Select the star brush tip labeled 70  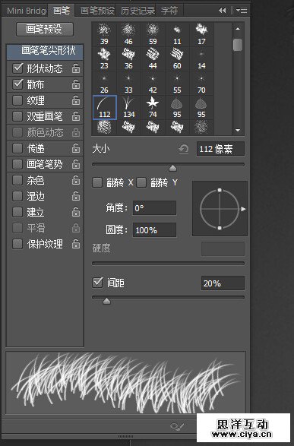(x=201, y=83)
